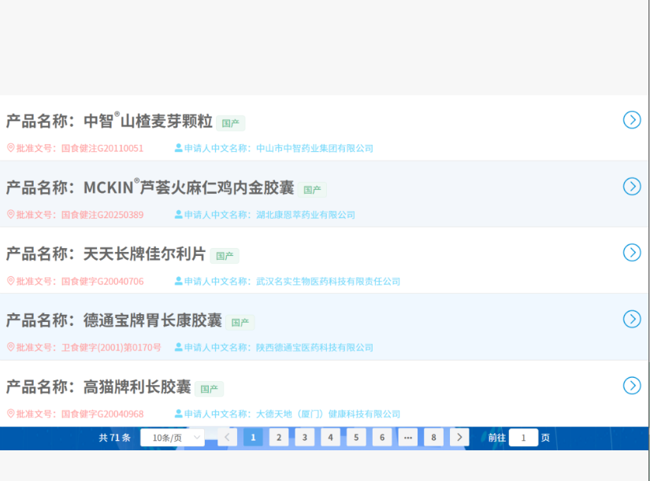Viewport: 650px width, 481px height.
Task: Click the 前往 page number input field
Action: (x=523, y=438)
